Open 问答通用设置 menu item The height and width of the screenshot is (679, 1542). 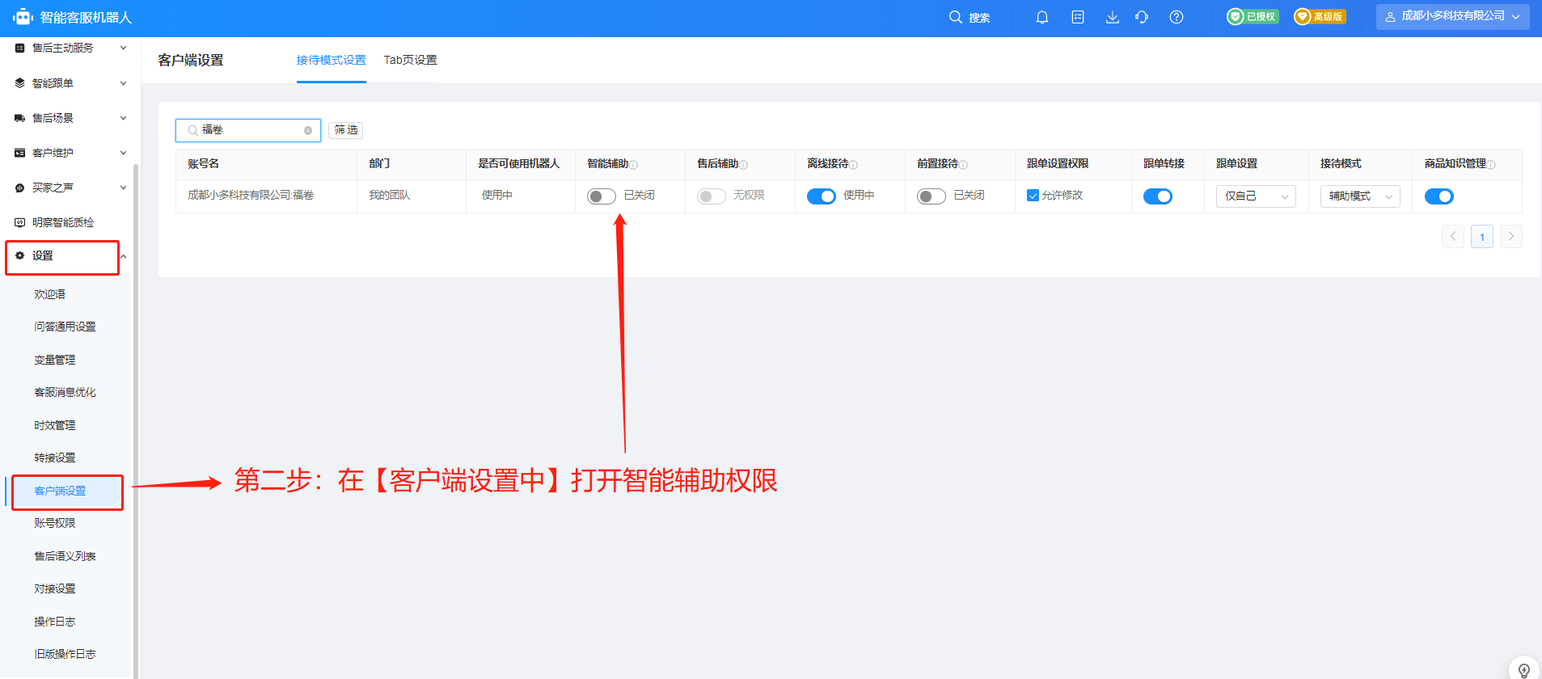[65, 327]
